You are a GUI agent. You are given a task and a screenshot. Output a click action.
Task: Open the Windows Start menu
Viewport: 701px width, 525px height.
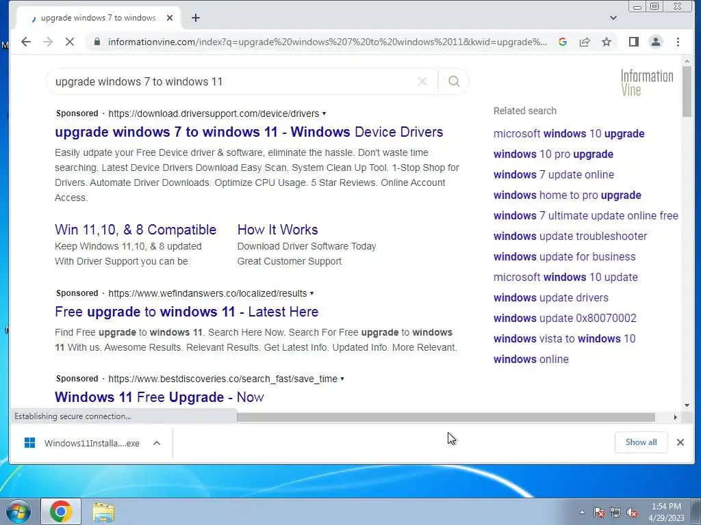click(18, 511)
